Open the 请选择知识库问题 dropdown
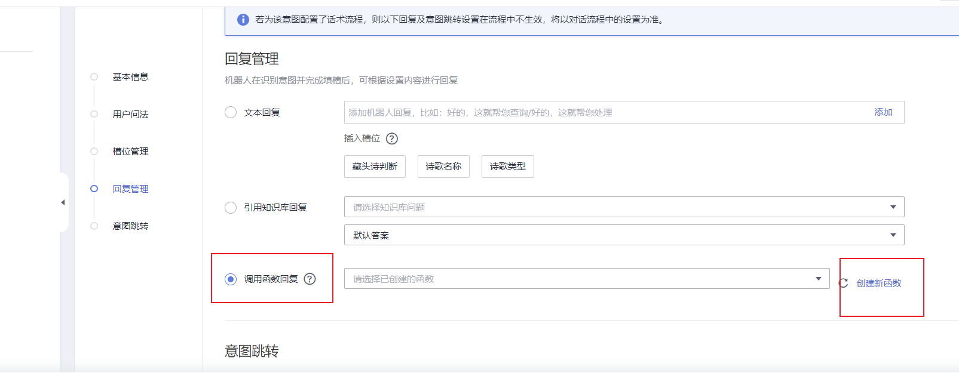This screenshot has width=959, height=376. pyautogui.click(x=624, y=207)
